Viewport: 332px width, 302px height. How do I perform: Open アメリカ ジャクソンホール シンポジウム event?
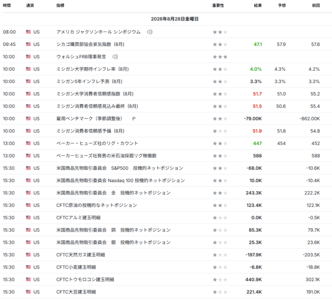(99, 32)
